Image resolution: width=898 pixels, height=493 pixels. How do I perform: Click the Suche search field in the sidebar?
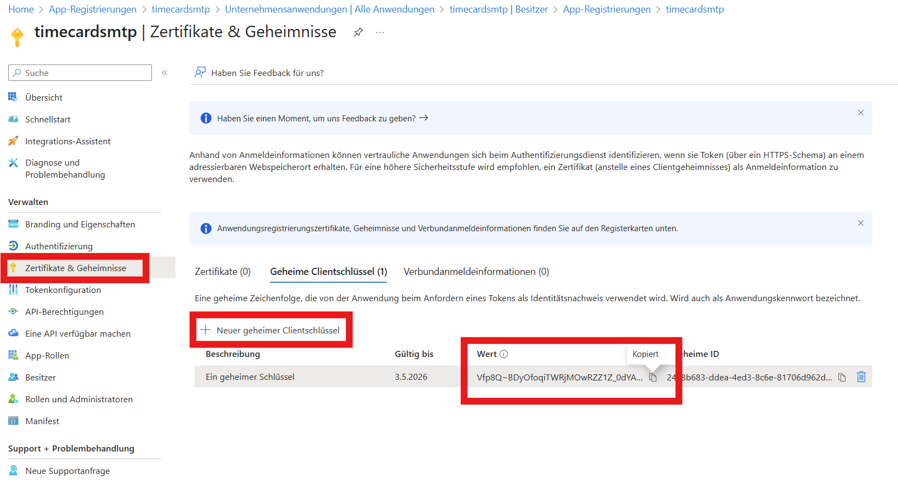point(80,73)
